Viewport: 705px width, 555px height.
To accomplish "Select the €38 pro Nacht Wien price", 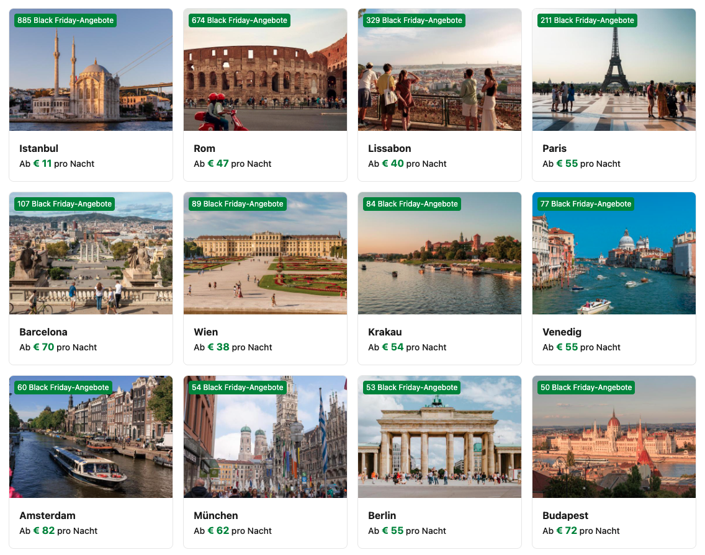I will point(233,347).
